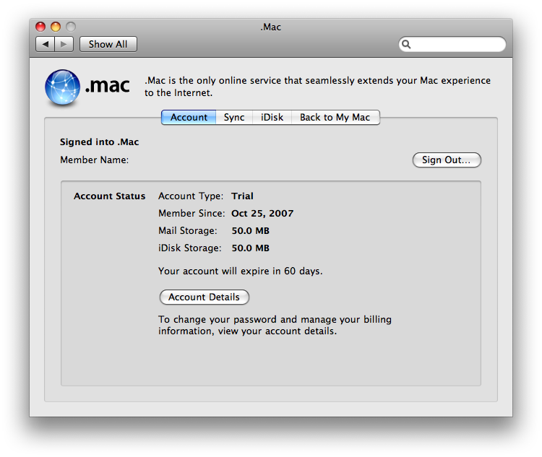
Task: Open Account Details
Action: pos(205,297)
